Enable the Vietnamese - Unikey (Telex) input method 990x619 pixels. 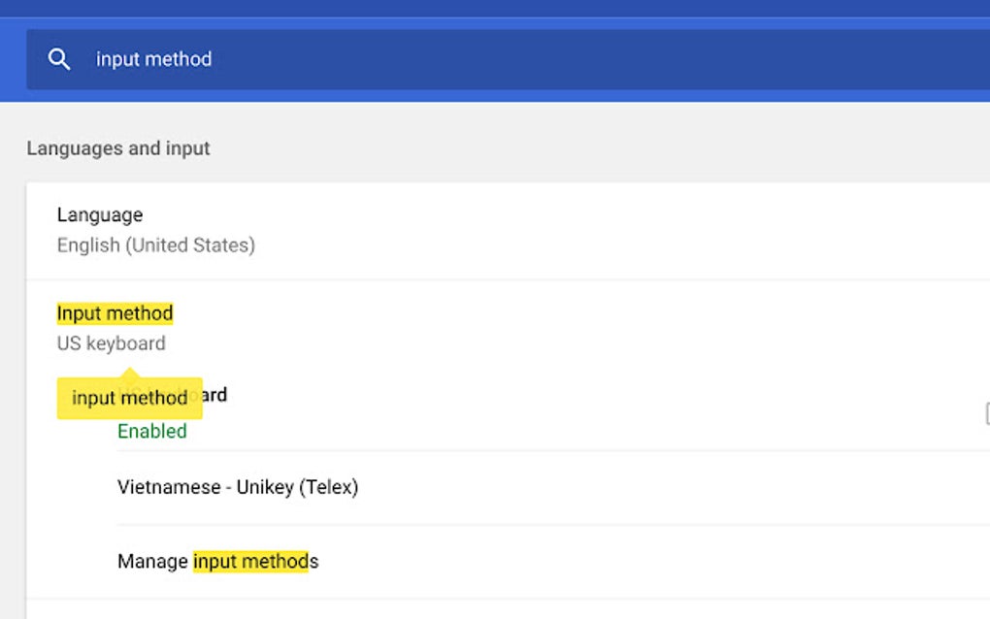tap(238, 487)
